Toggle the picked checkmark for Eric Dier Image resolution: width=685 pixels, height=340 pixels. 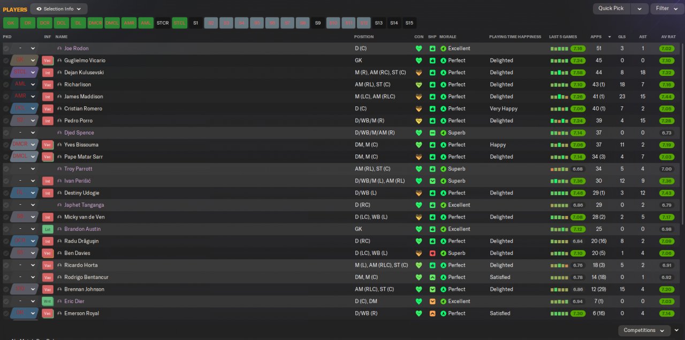point(6,301)
